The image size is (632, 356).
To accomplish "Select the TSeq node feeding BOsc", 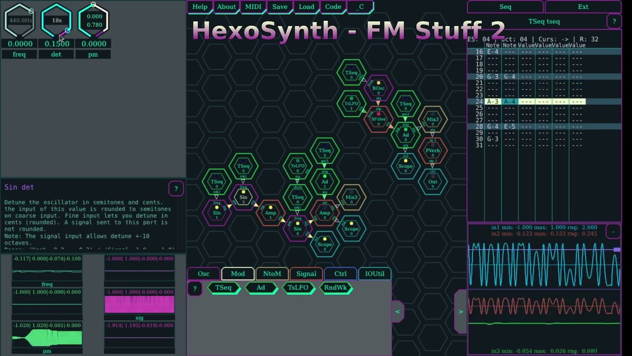I will click(352, 73).
